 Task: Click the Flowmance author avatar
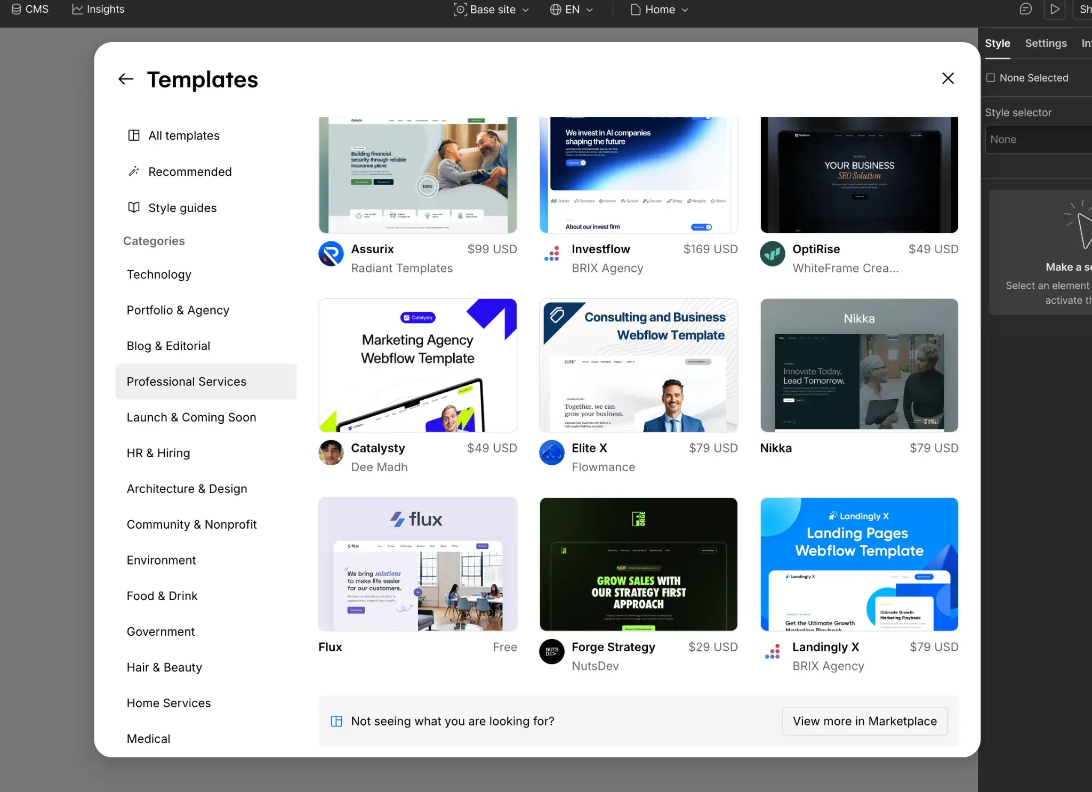[x=552, y=452]
